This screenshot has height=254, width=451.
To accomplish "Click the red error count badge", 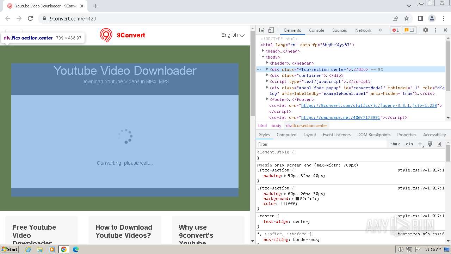I will tap(395, 30).
